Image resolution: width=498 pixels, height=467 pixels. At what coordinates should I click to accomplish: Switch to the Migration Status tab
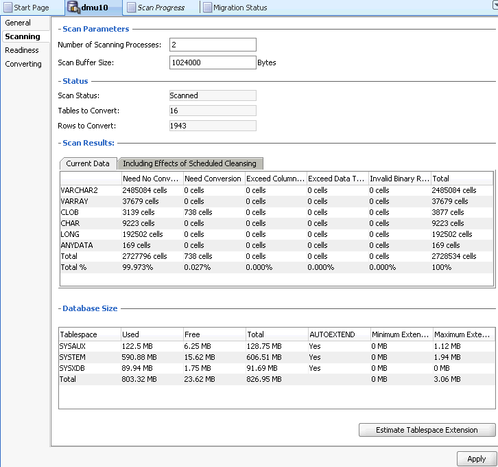point(239,8)
